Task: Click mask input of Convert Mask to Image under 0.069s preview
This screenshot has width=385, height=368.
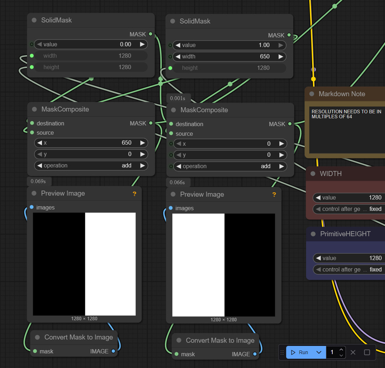Action: [35, 351]
